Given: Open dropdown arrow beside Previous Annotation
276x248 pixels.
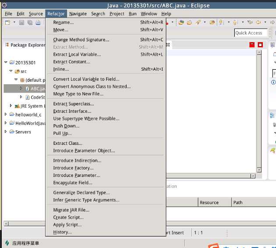Looking at the screenshot, I should (243, 22).
